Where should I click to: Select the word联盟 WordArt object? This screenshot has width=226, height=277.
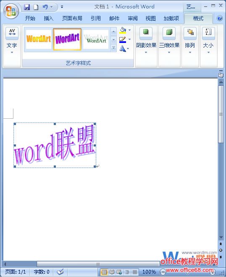(55, 145)
